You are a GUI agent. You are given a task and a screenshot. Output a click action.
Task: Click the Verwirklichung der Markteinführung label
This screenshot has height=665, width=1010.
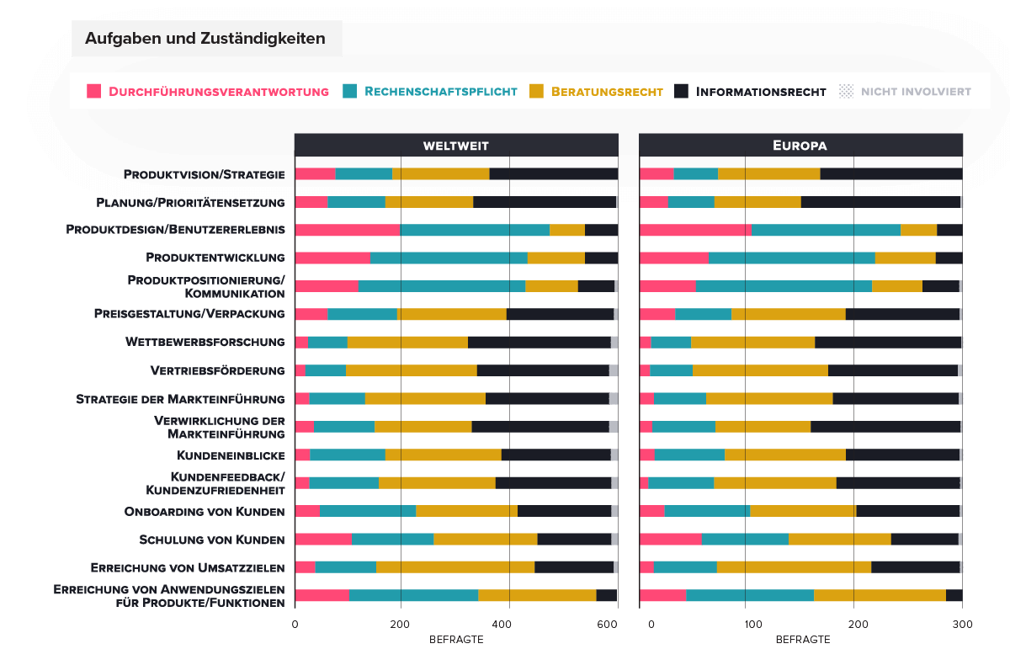[x=220, y=427]
